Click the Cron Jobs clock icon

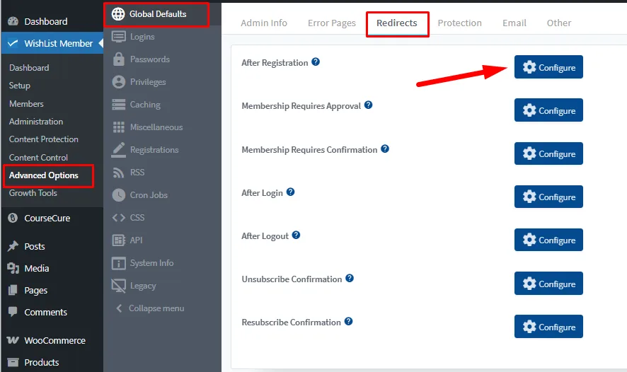click(x=118, y=195)
